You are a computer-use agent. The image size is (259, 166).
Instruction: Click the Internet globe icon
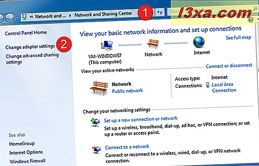[199, 42]
